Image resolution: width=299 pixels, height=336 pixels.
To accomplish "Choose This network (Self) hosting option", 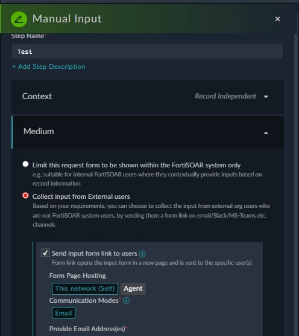I will coord(85,289).
